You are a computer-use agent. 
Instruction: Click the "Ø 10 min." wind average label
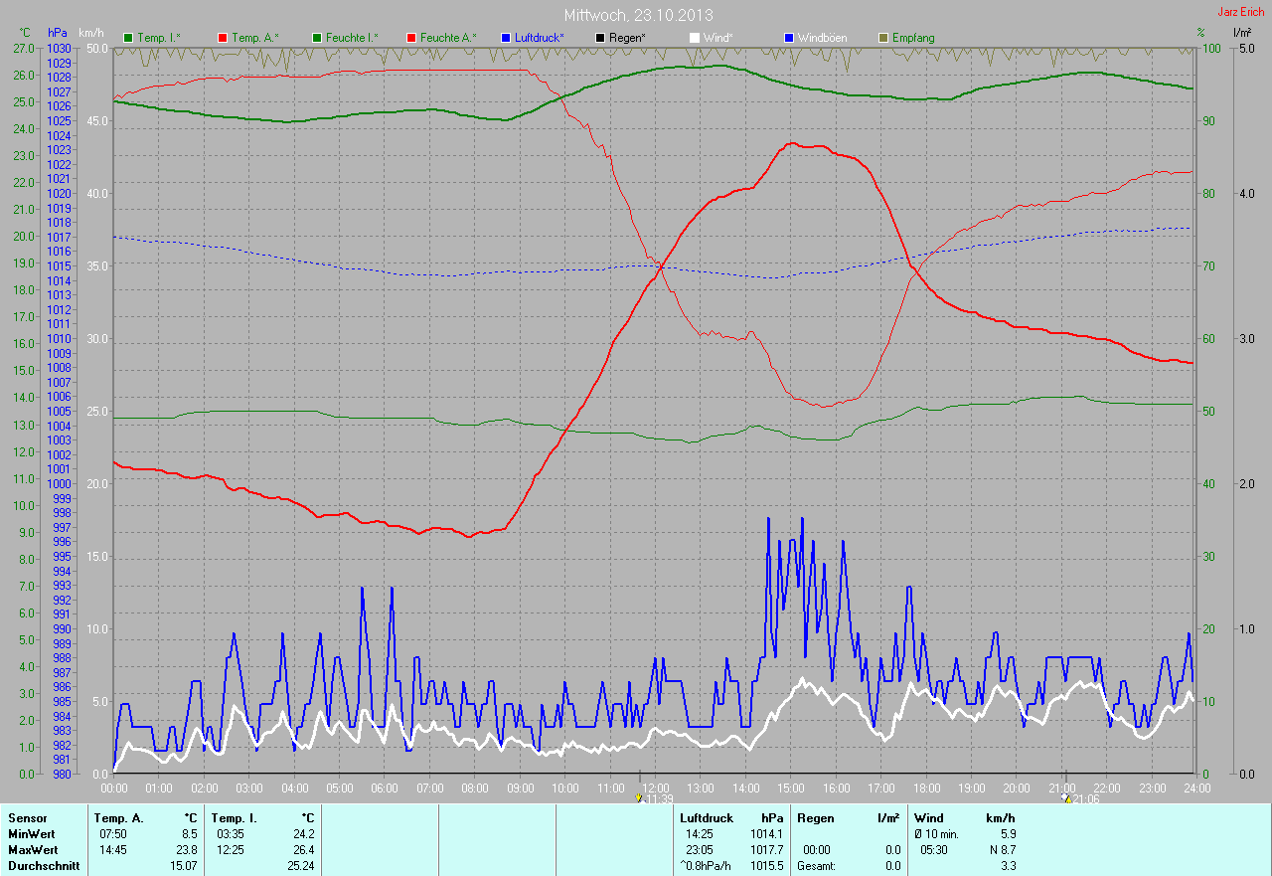pyautogui.click(x=938, y=834)
